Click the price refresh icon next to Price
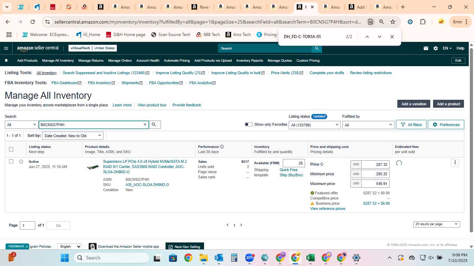Screen dimensions: 474x266 (x=322, y=165)
